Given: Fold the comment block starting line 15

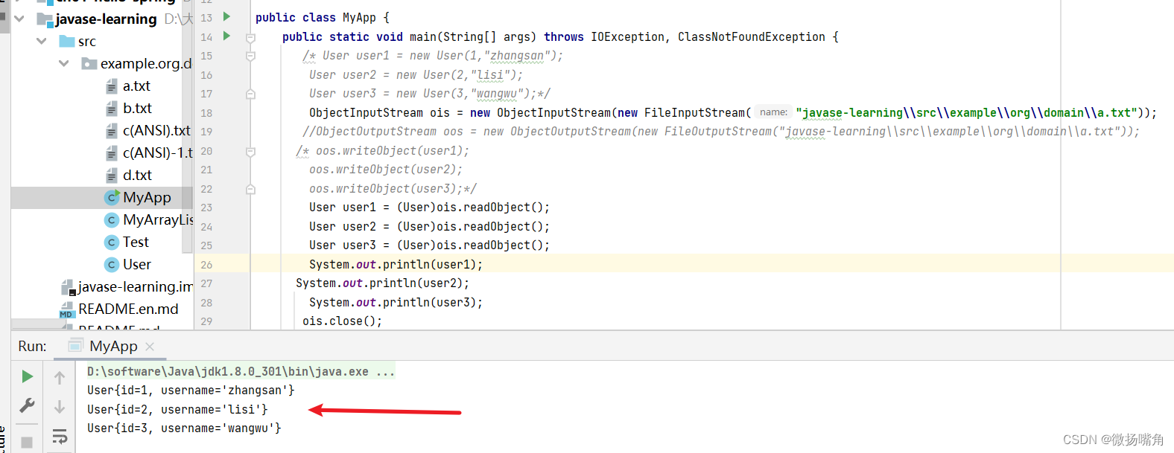Looking at the screenshot, I should click(x=251, y=56).
